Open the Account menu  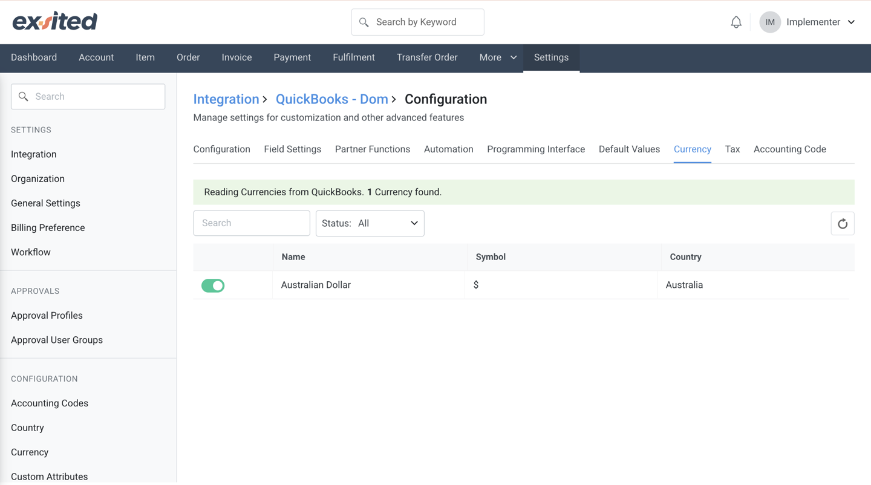pyautogui.click(x=96, y=57)
